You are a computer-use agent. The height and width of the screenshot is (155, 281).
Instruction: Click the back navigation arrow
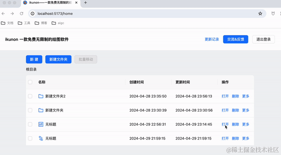(x=3, y=14)
